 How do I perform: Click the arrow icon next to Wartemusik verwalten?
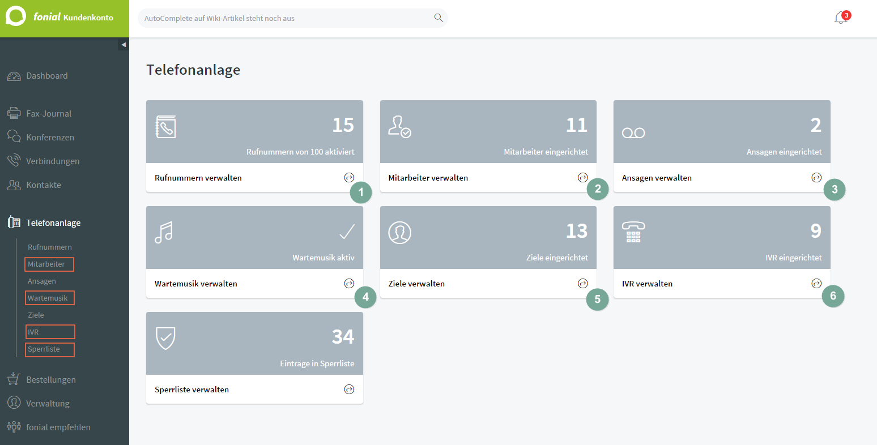point(349,284)
